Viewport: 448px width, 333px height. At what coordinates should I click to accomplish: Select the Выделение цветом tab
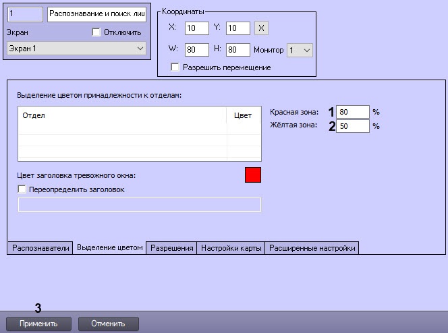pos(109,247)
